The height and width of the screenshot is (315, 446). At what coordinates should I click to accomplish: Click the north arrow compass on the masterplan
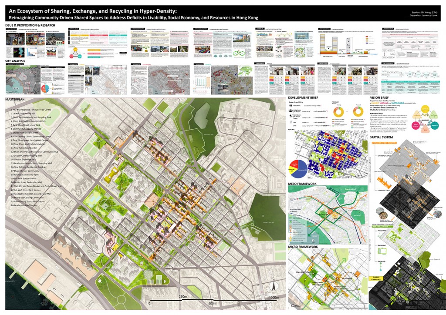coord(273,286)
